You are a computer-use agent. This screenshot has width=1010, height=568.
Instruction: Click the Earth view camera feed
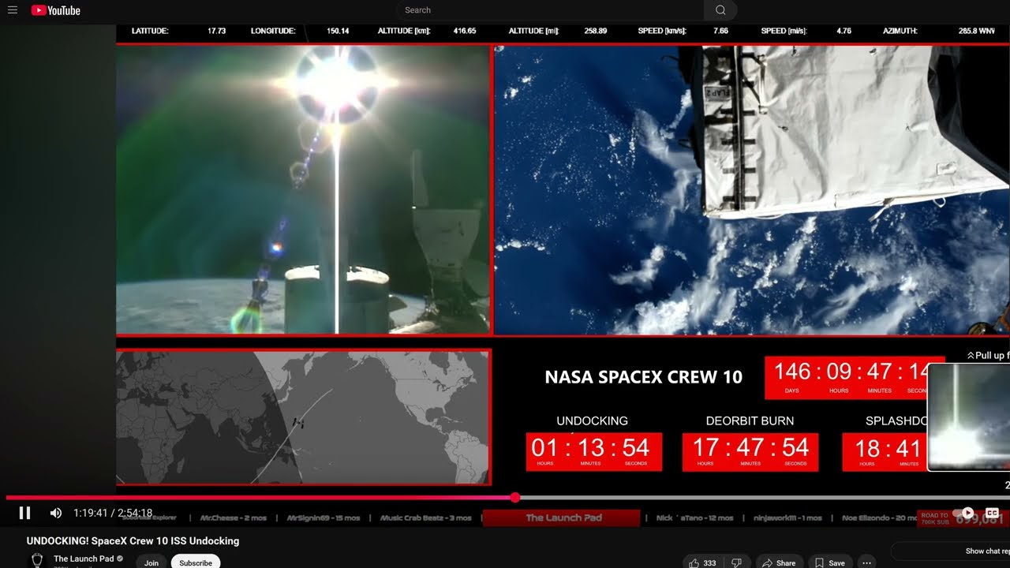coord(752,190)
